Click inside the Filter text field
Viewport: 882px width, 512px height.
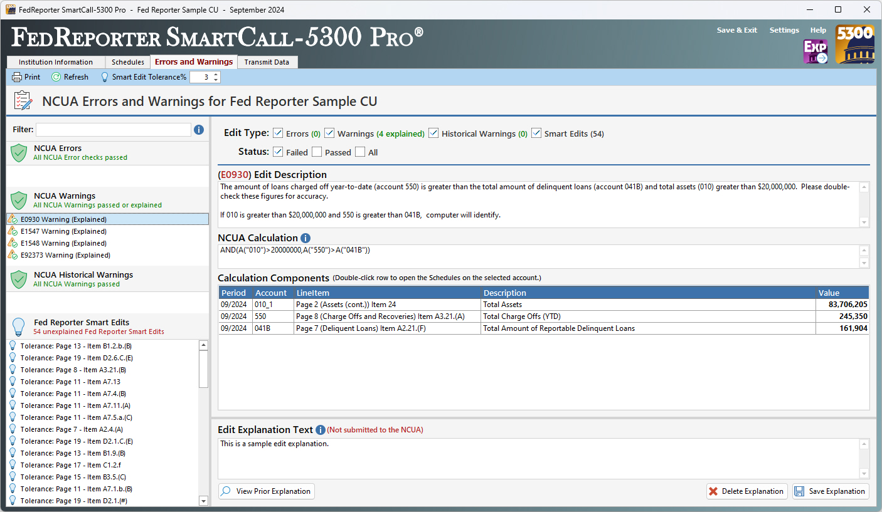point(114,130)
